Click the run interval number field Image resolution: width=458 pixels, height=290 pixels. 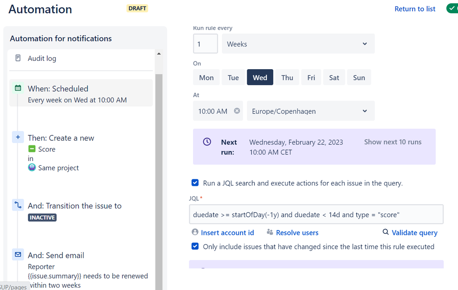205,44
